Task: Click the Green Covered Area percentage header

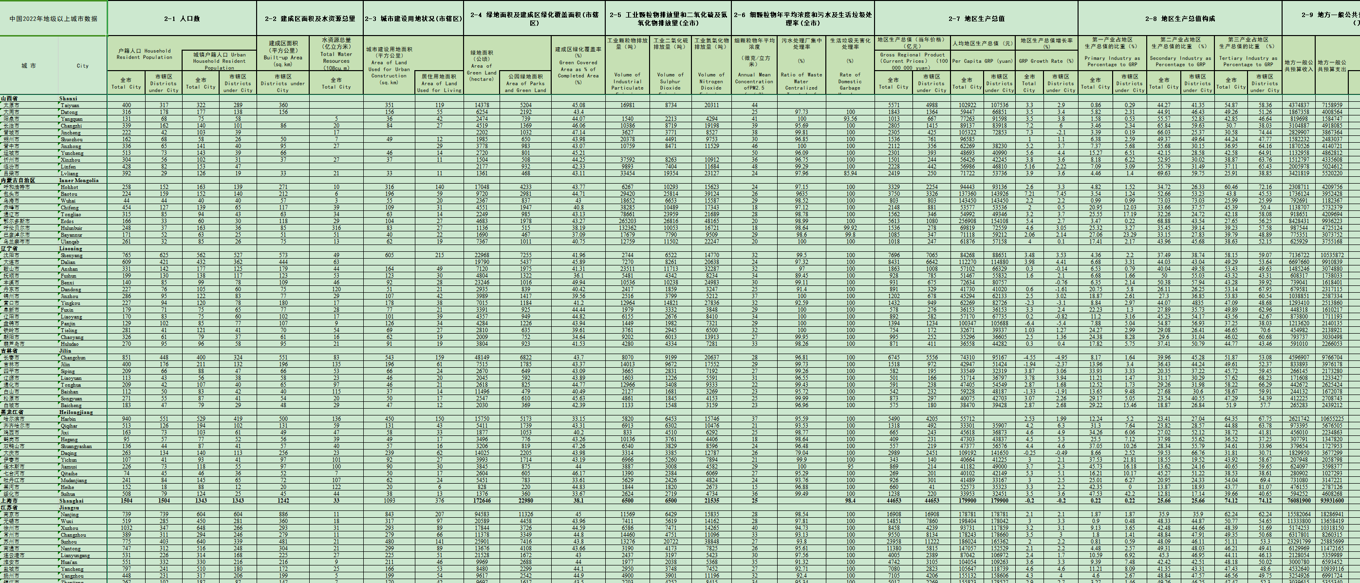Action: [x=578, y=65]
